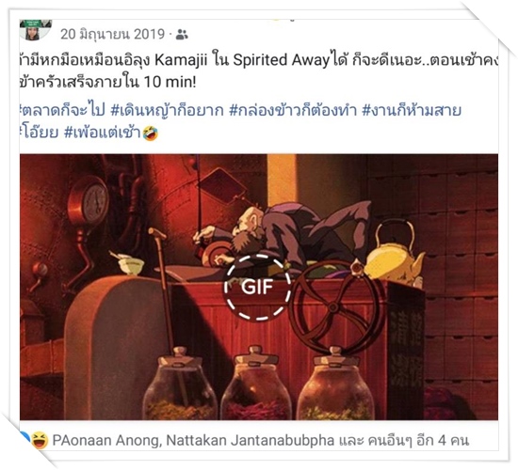Image resolution: width=518 pixels, height=470 pixels.
Task: Click the friends audience icon beside the date
Action: 182,34
